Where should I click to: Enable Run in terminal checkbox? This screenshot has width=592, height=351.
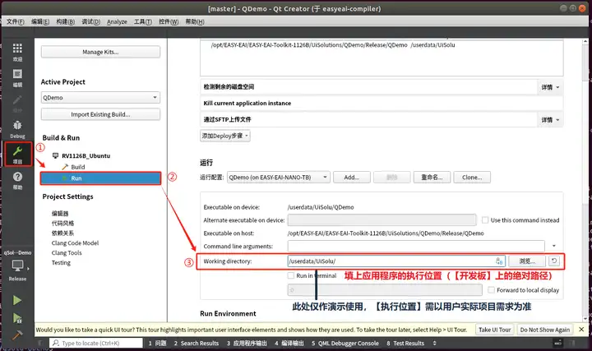tap(291, 275)
